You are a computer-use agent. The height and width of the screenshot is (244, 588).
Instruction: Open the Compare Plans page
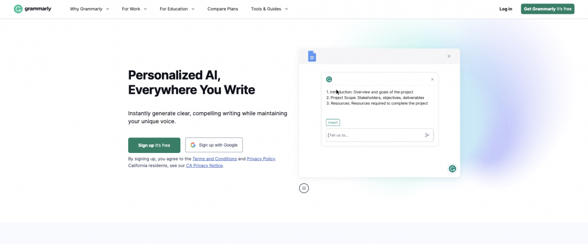point(223,9)
